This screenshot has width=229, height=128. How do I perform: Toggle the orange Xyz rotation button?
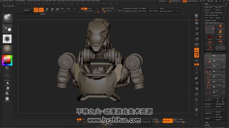pos(197,64)
